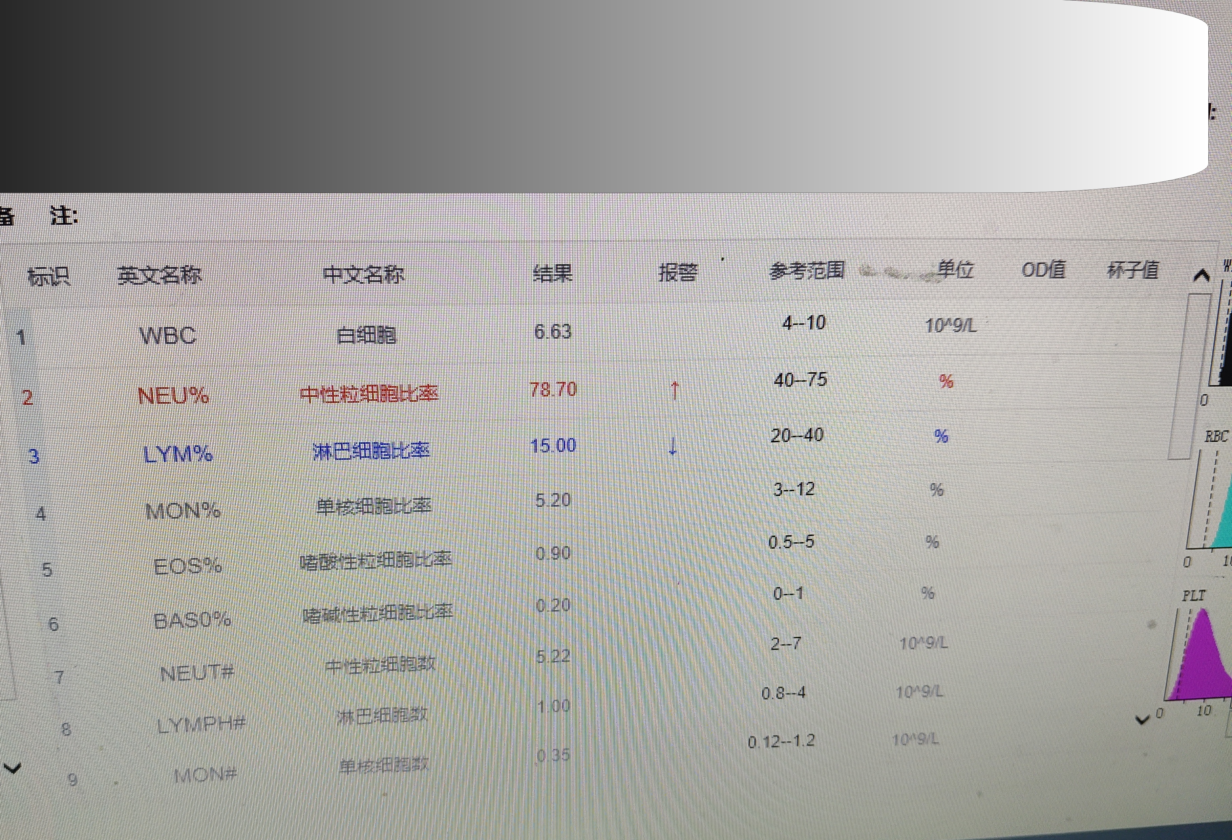This screenshot has width=1232, height=840.
Task: Click the 单核细胞比率 cell
Action: (x=374, y=507)
